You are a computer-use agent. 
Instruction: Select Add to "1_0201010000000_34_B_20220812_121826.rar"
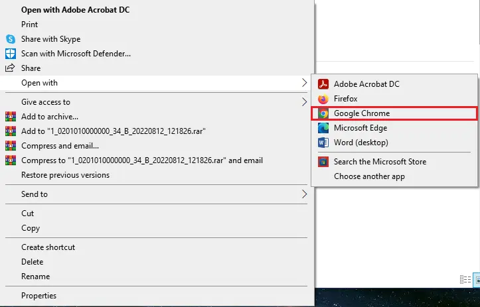point(156,131)
